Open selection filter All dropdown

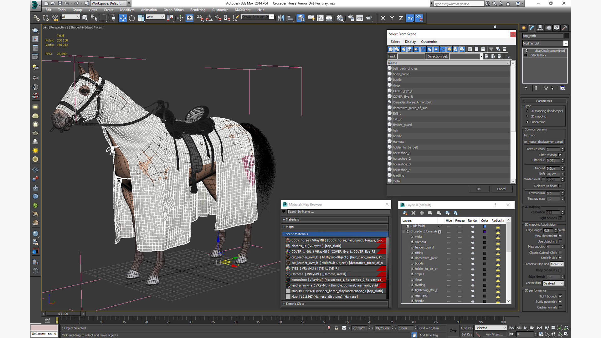pos(71,17)
